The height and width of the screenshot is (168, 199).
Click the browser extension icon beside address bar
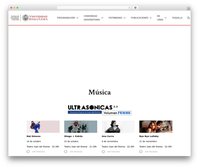[x=135, y=8]
